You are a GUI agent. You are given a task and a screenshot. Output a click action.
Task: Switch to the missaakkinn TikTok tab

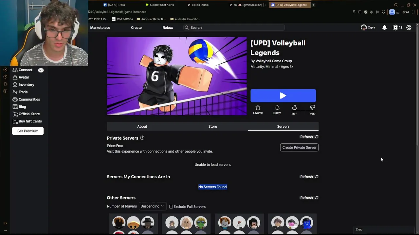tap(247, 5)
